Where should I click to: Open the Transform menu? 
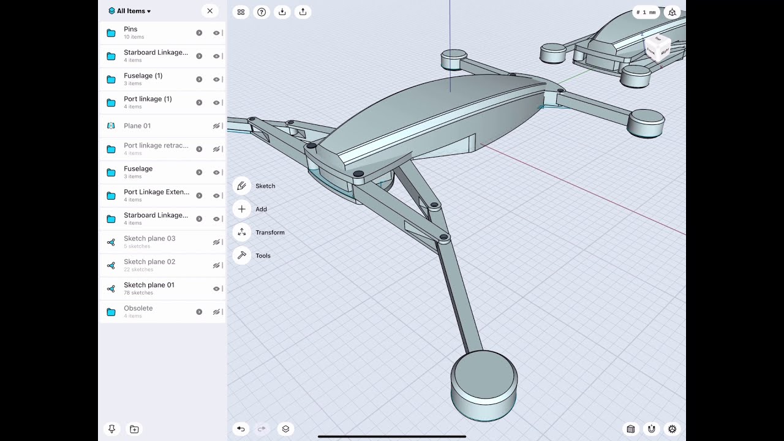(270, 233)
